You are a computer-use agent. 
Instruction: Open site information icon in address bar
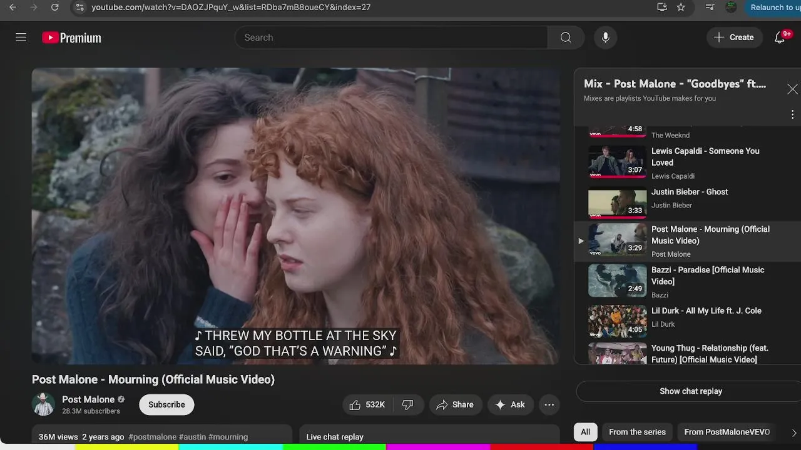[x=78, y=7]
